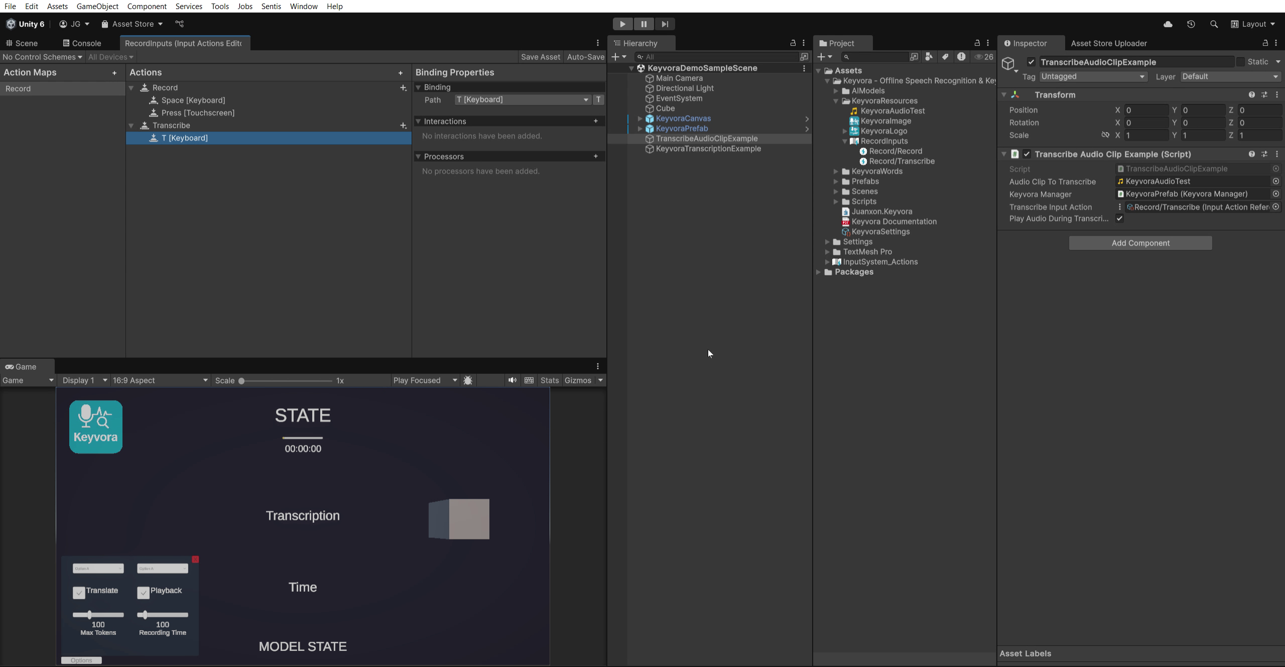Open script component three-dot context menu
The height and width of the screenshot is (667, 1285).
(1277, 154)
